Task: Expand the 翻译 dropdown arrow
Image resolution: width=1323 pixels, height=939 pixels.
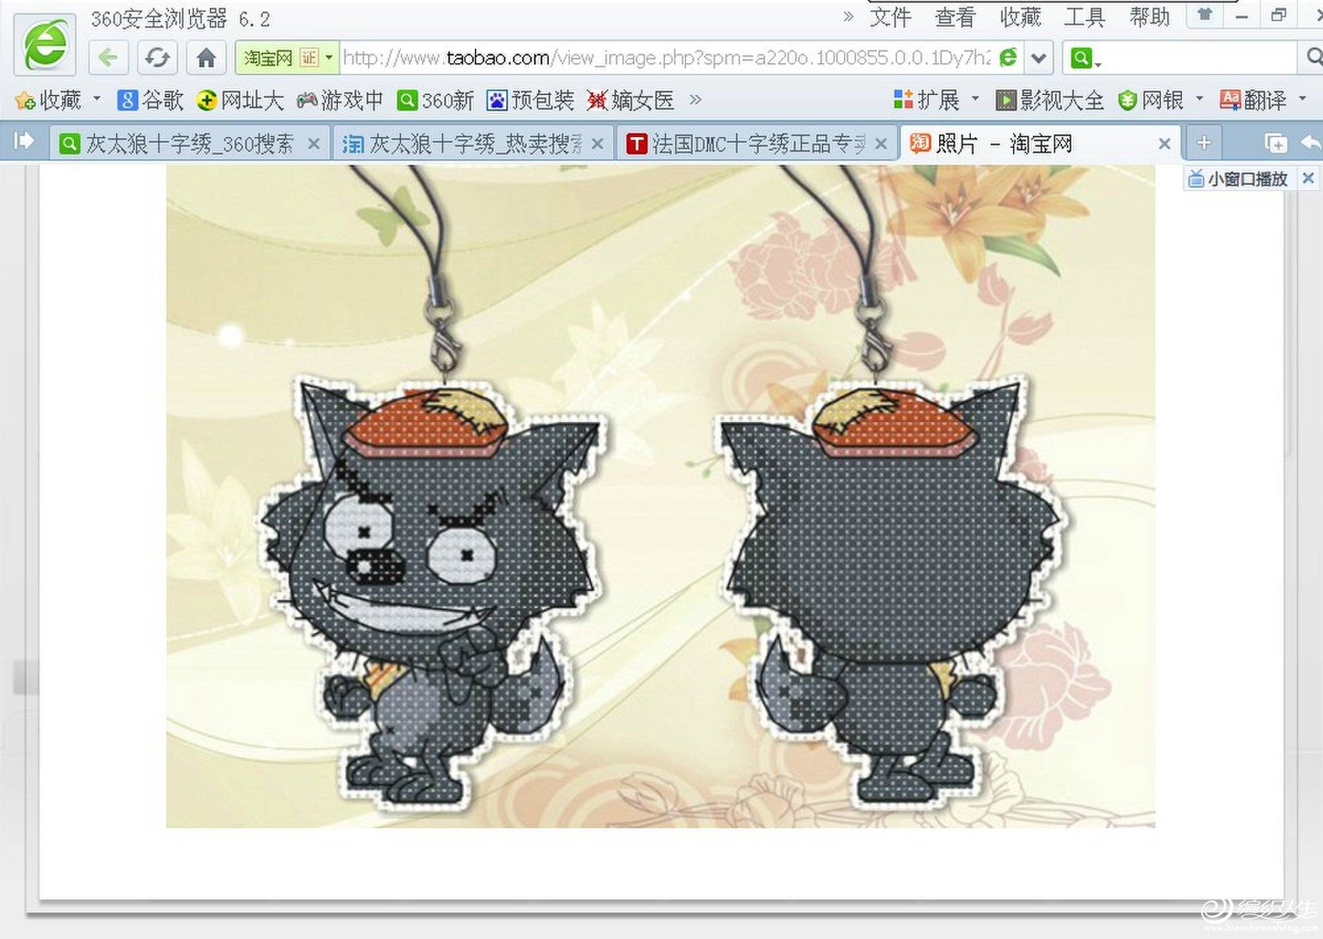Action: coord(1303,99)
